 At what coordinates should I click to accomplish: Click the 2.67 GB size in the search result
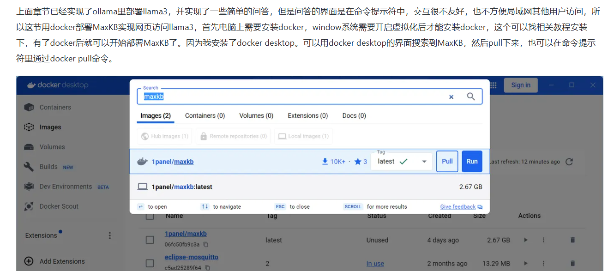pos(471,187)
